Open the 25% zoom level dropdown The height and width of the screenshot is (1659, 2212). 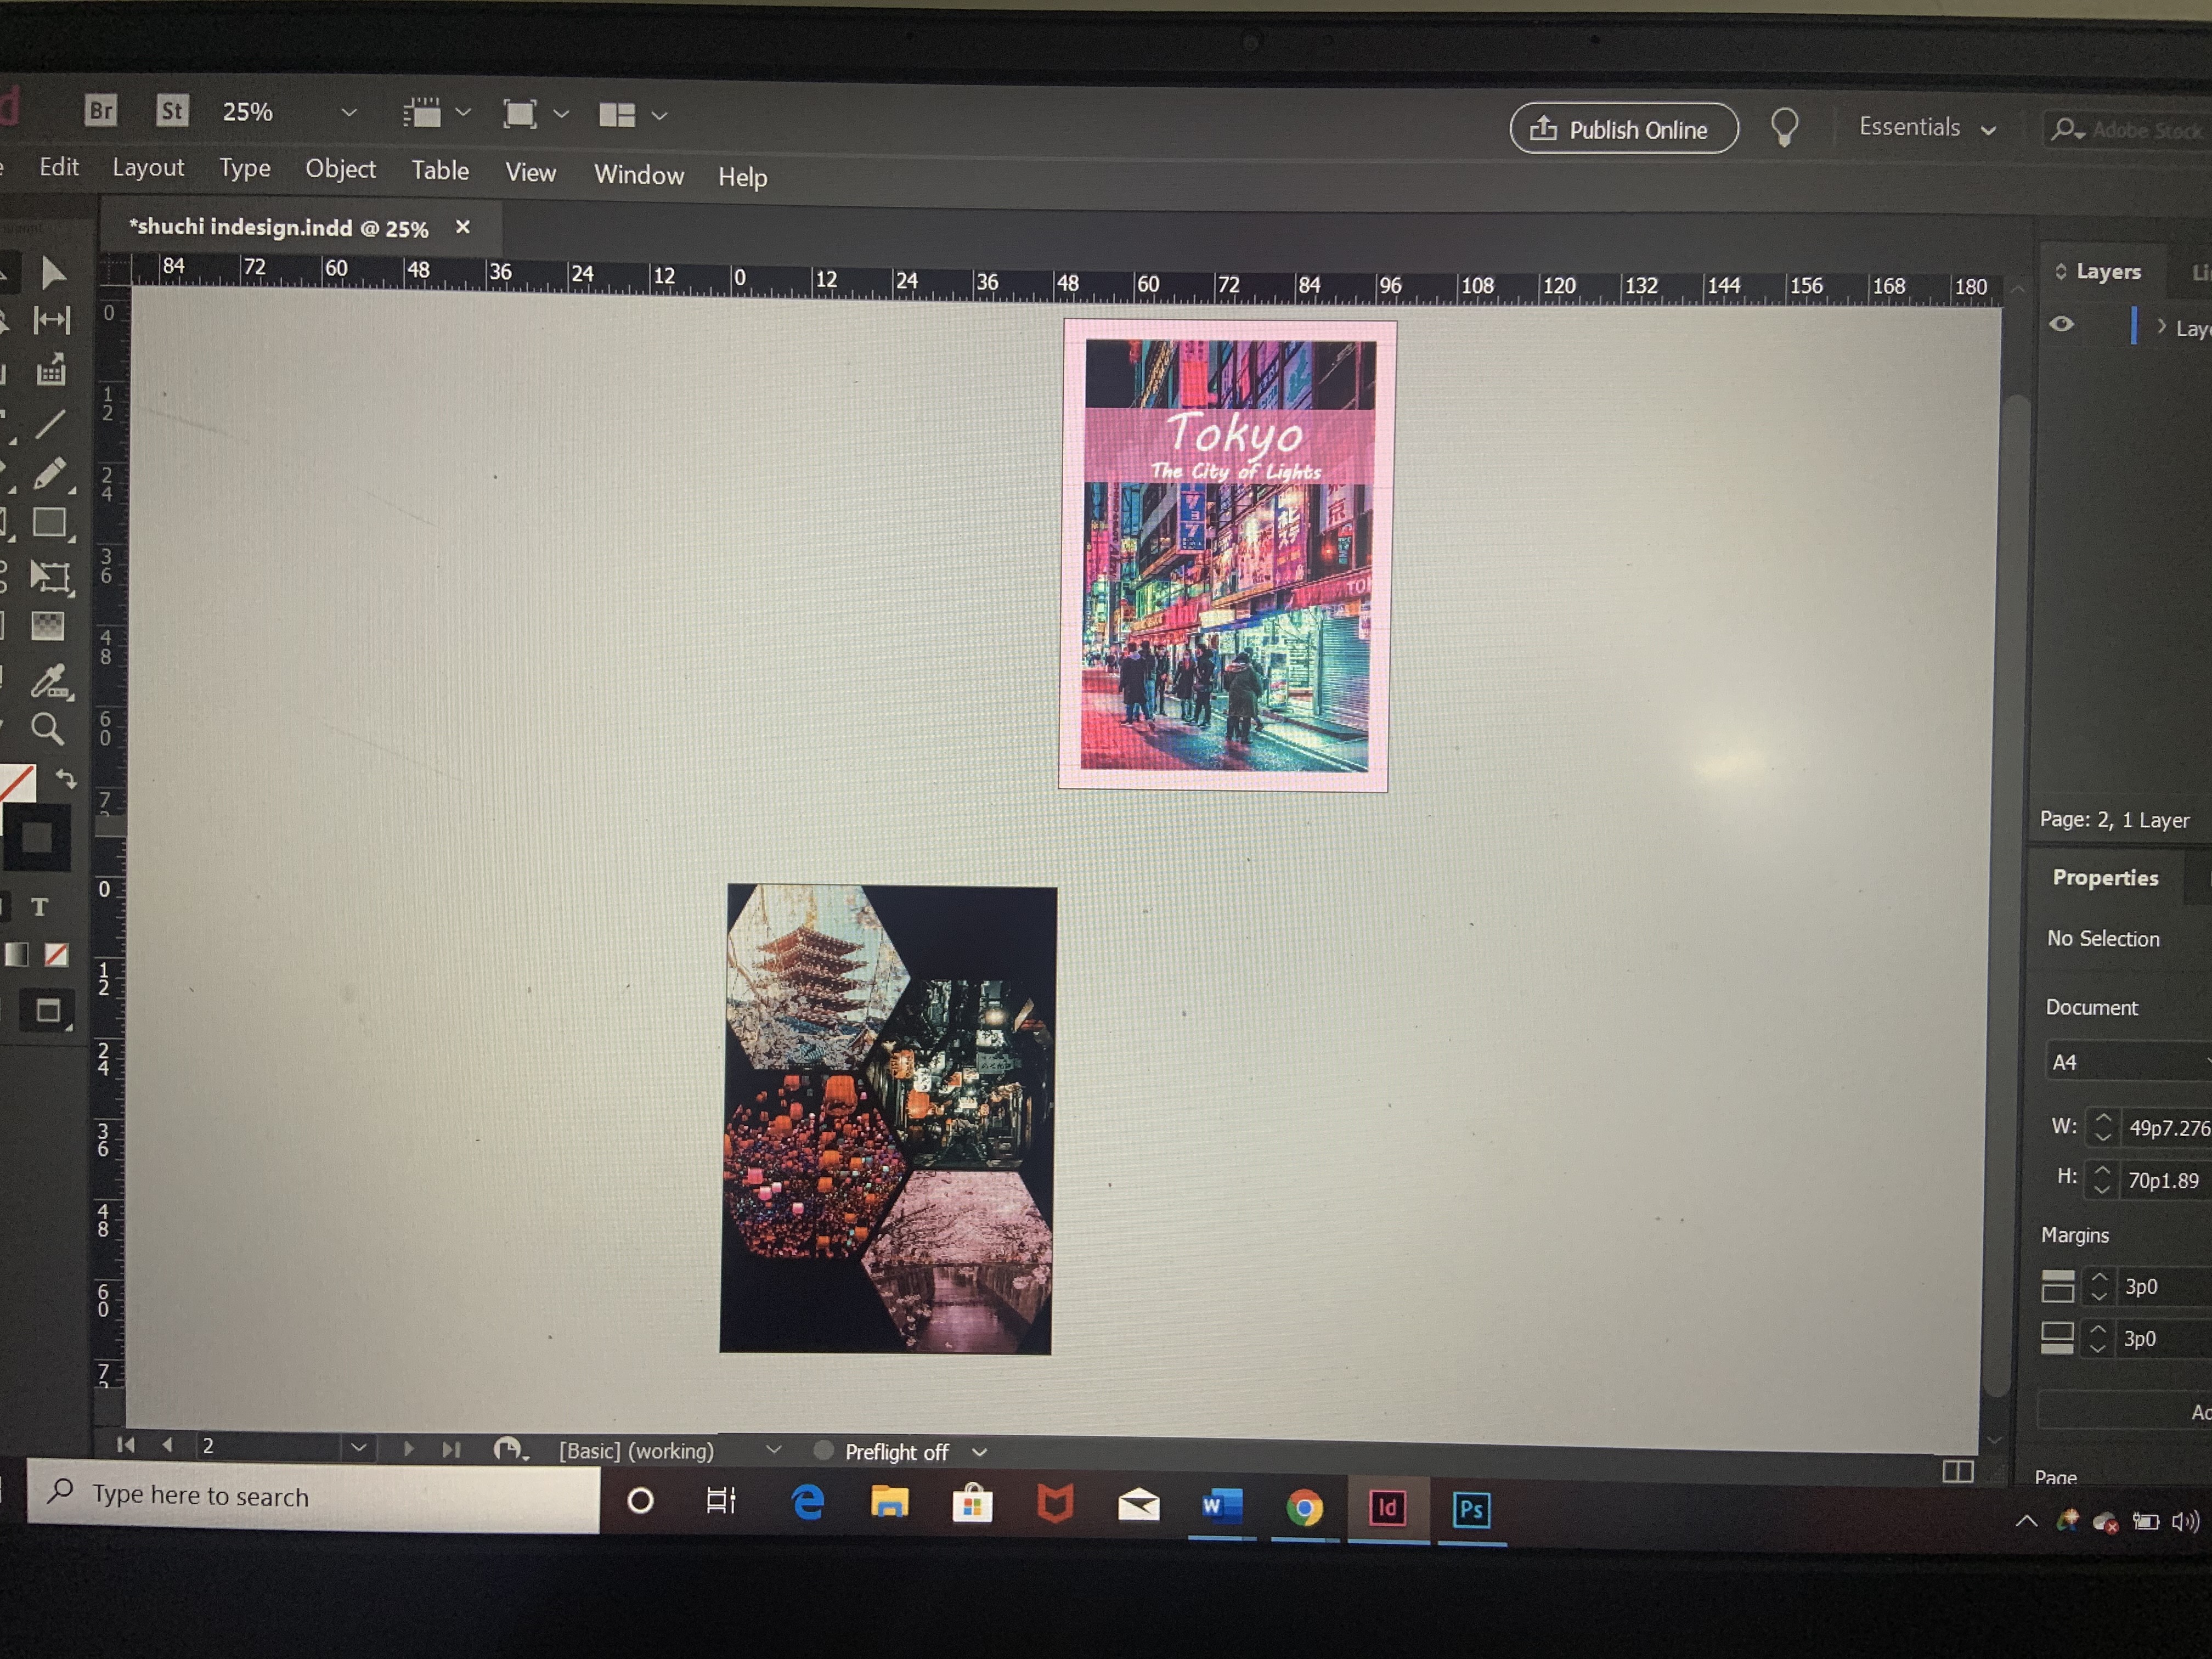click(x=348, y=113)
